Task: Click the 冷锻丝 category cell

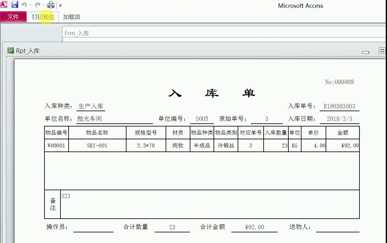Action: point(226,146)
